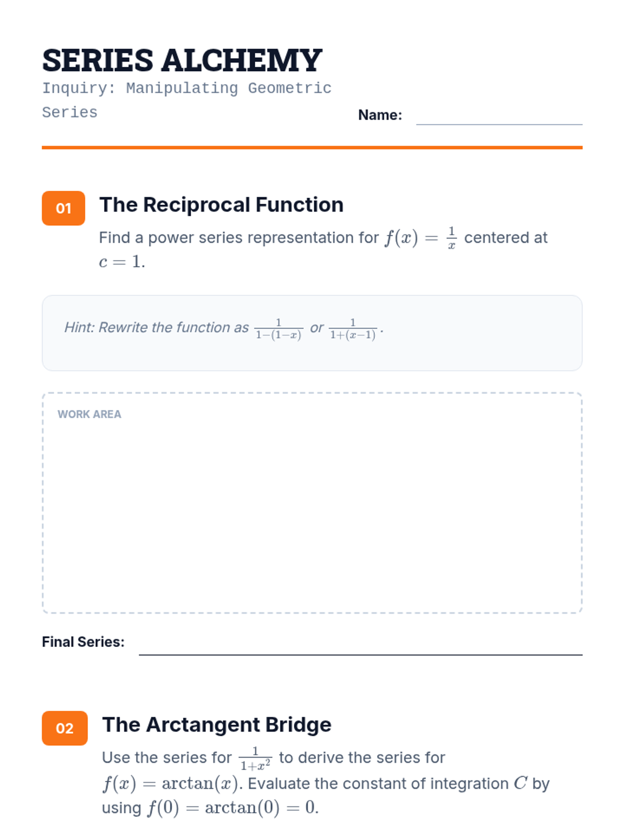
Task: Click the hint fraction 1/(1+(x−1))
Action: coord(353,329)
